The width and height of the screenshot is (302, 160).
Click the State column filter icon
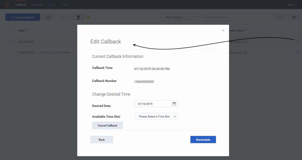(27, 30)
